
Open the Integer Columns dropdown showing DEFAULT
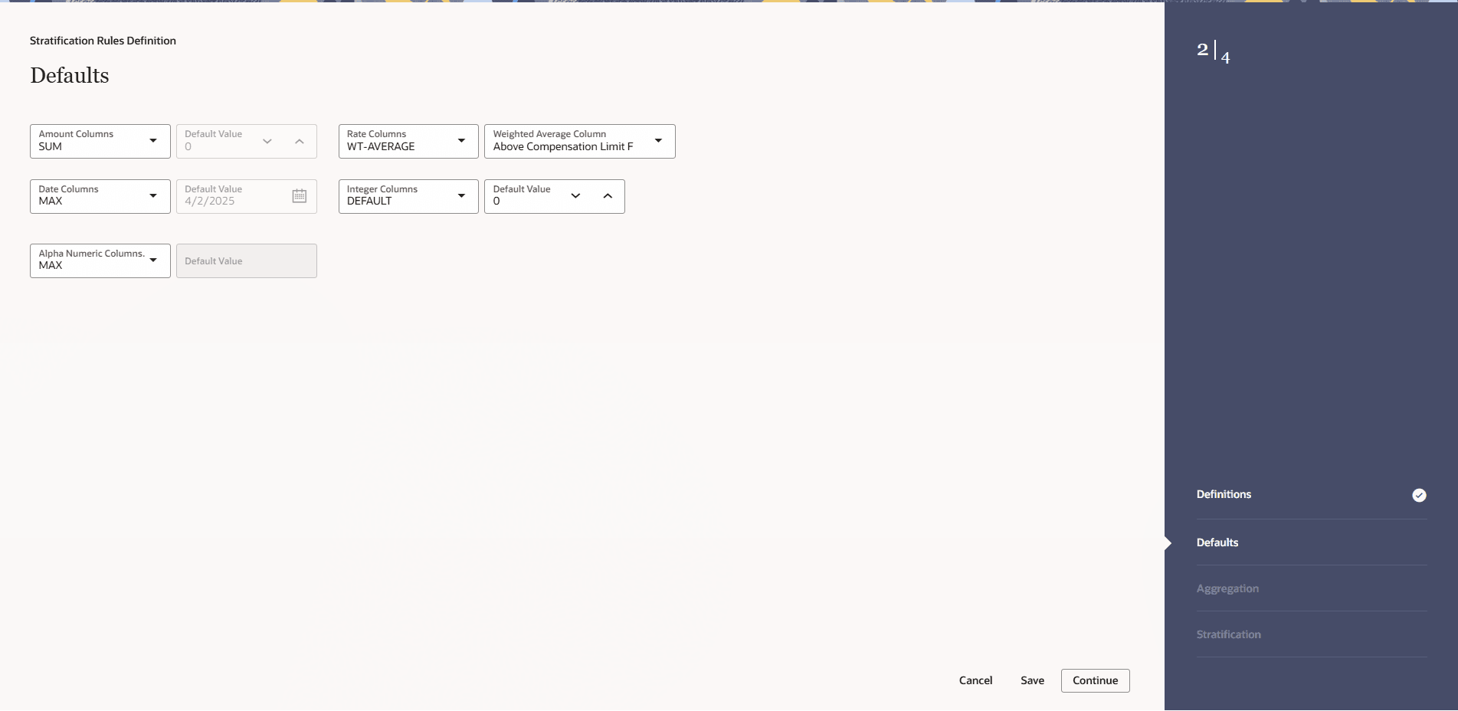click(408, 196)
